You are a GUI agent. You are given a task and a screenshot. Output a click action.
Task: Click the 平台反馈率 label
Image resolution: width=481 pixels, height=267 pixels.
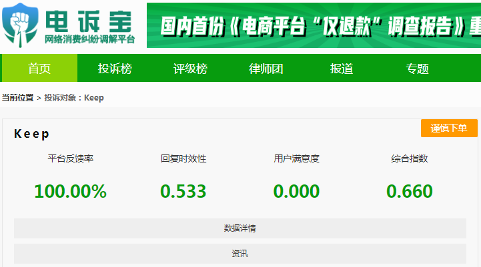[x=70, y=158]
